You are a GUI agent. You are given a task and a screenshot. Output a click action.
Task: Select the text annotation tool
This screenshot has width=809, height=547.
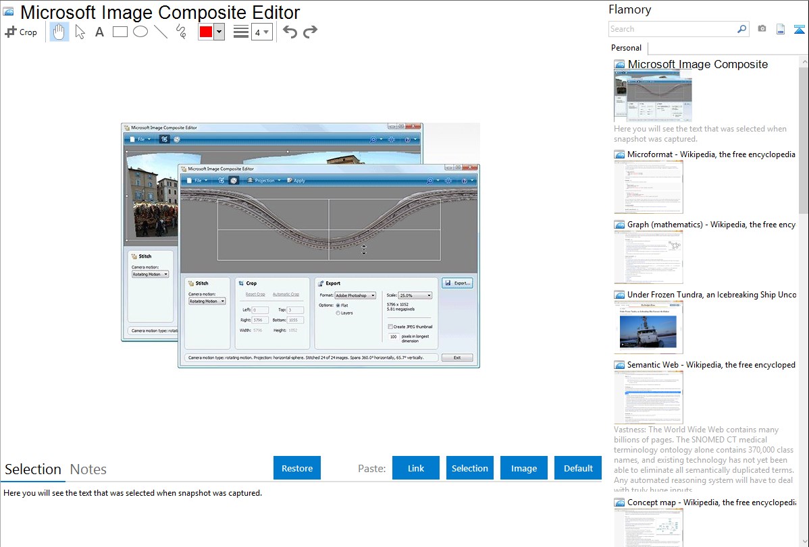99,32
